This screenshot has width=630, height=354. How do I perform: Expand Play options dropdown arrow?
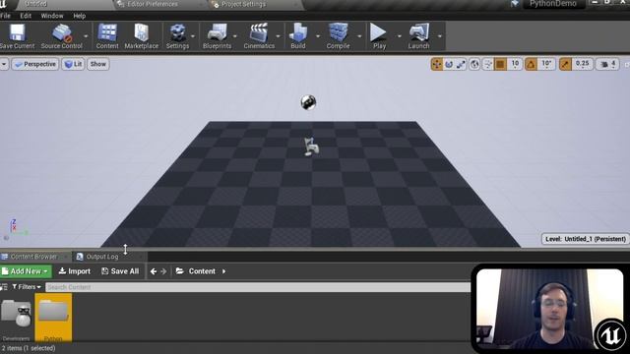[399, 36]
